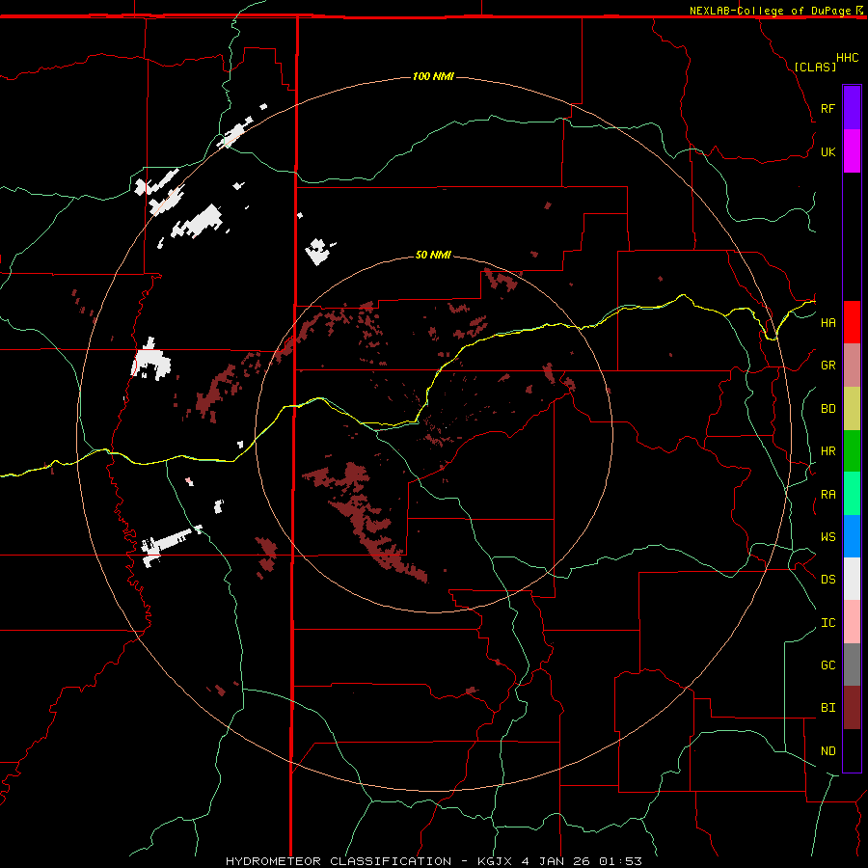Screen dimensions: 868x868
Task: Click the HYDROMETEOR CLASSIFICATION caption text
Action: tap(339, 861)
